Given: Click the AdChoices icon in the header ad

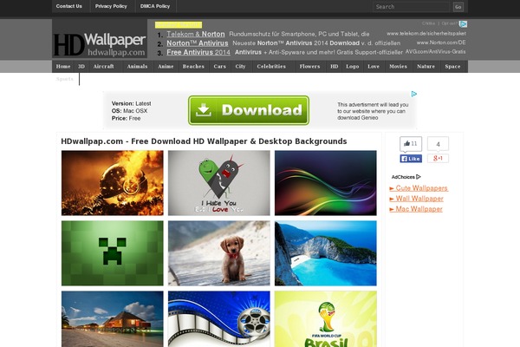Looking at the screenshot, I should coord(464,24).
